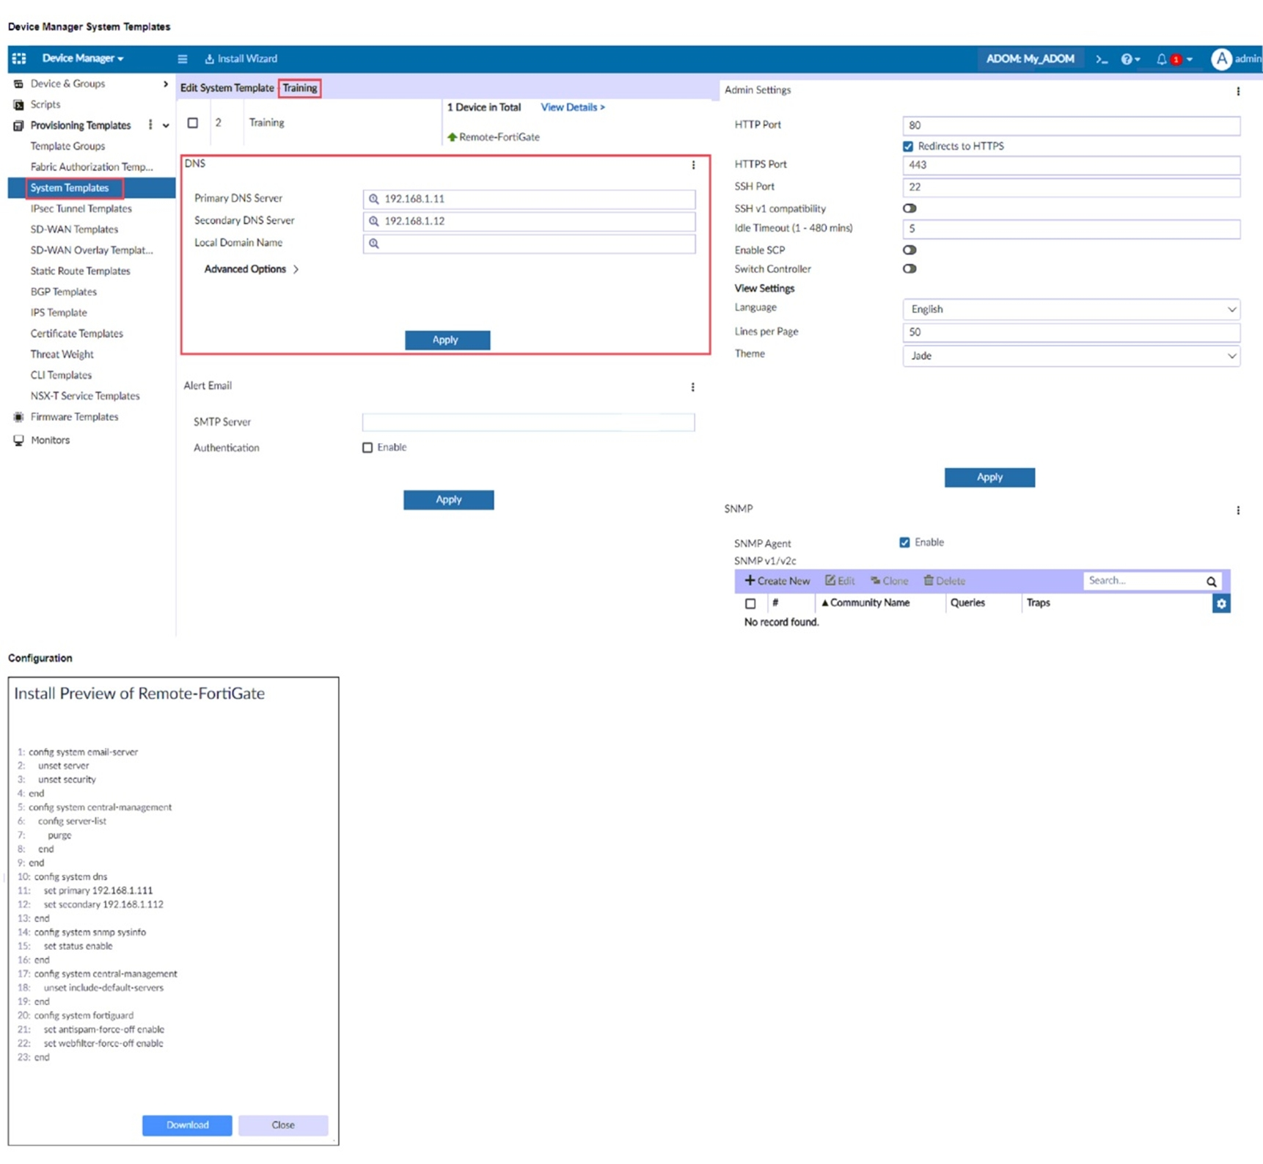Click Secondary DNS Server search icon
The image size is (1263, 1164).
tap(374, 221)
